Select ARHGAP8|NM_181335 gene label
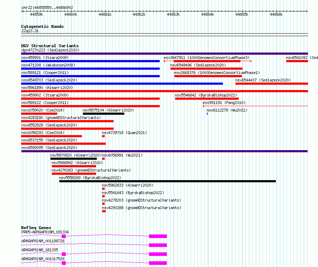The image size is (318, 267). point(40,250)
